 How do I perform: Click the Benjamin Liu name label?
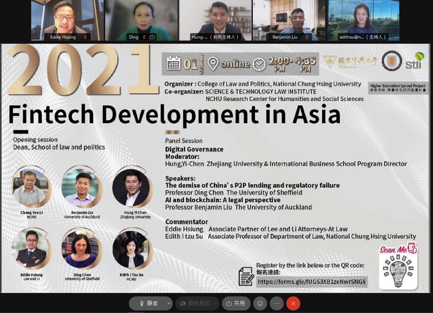(x=285, y=37)
